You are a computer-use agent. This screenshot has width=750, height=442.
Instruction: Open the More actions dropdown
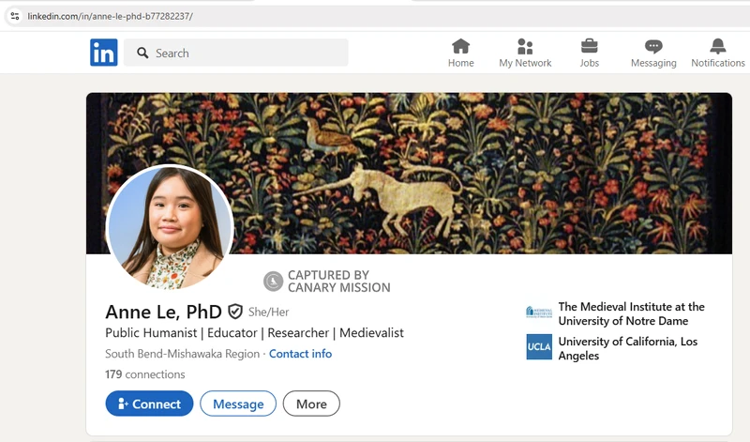coord(311,404)
